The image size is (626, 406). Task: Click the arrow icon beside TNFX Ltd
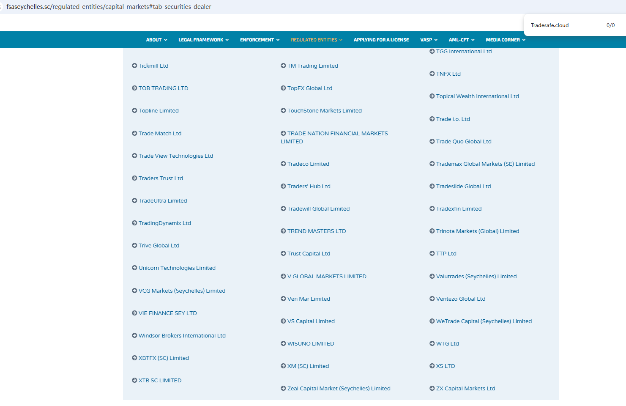click(x=432, y=74)
